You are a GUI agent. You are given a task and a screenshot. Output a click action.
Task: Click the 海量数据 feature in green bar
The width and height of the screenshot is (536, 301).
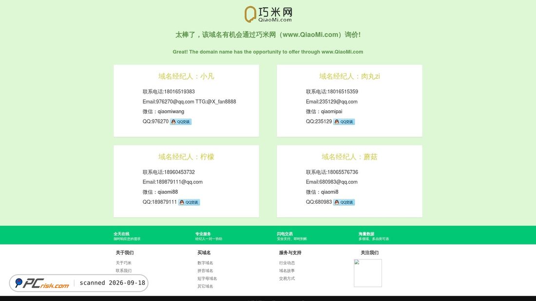click(x=373, y=236)
